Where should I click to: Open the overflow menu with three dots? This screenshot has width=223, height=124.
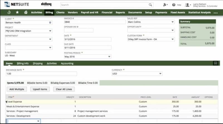pyautogui.click(x=215, y=13)
